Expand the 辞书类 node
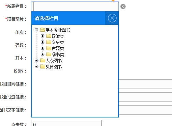The height and width of the screenshot is (126, 172). coord(42,54)
